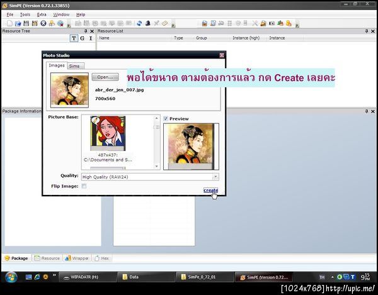Pin the Resource List panel
The width and height of the screenshot is (378, 295).
click(x=367, y=31)
